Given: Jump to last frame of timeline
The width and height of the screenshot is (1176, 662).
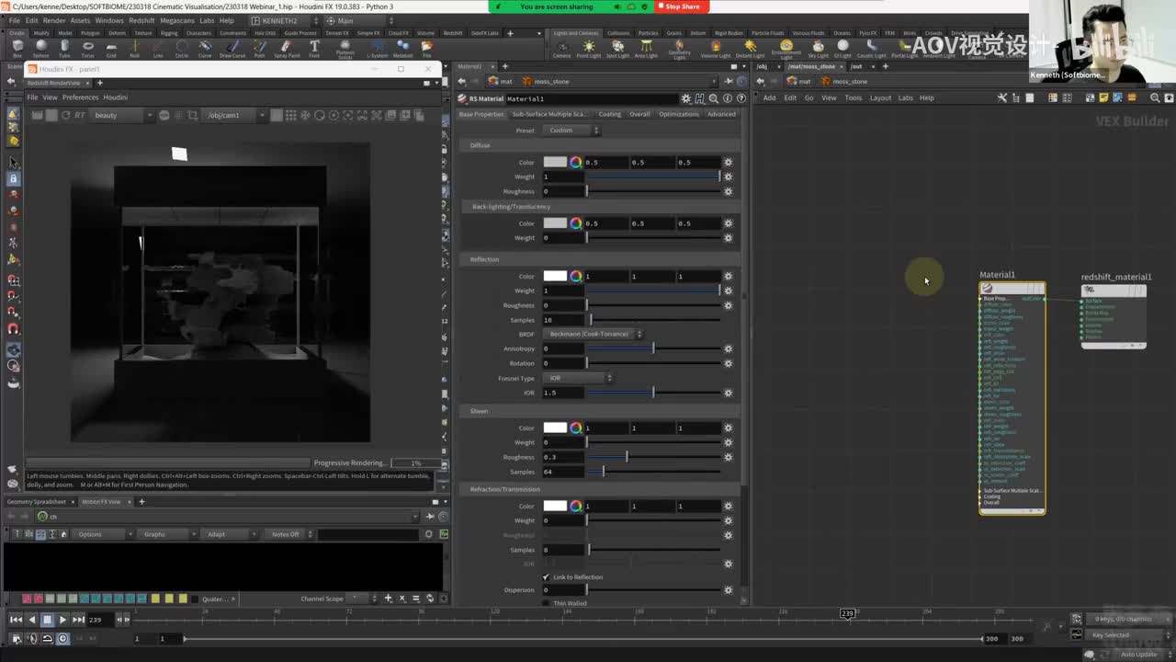Looking at the screenshot, I should pyautogui.click(x=78, y=620).
